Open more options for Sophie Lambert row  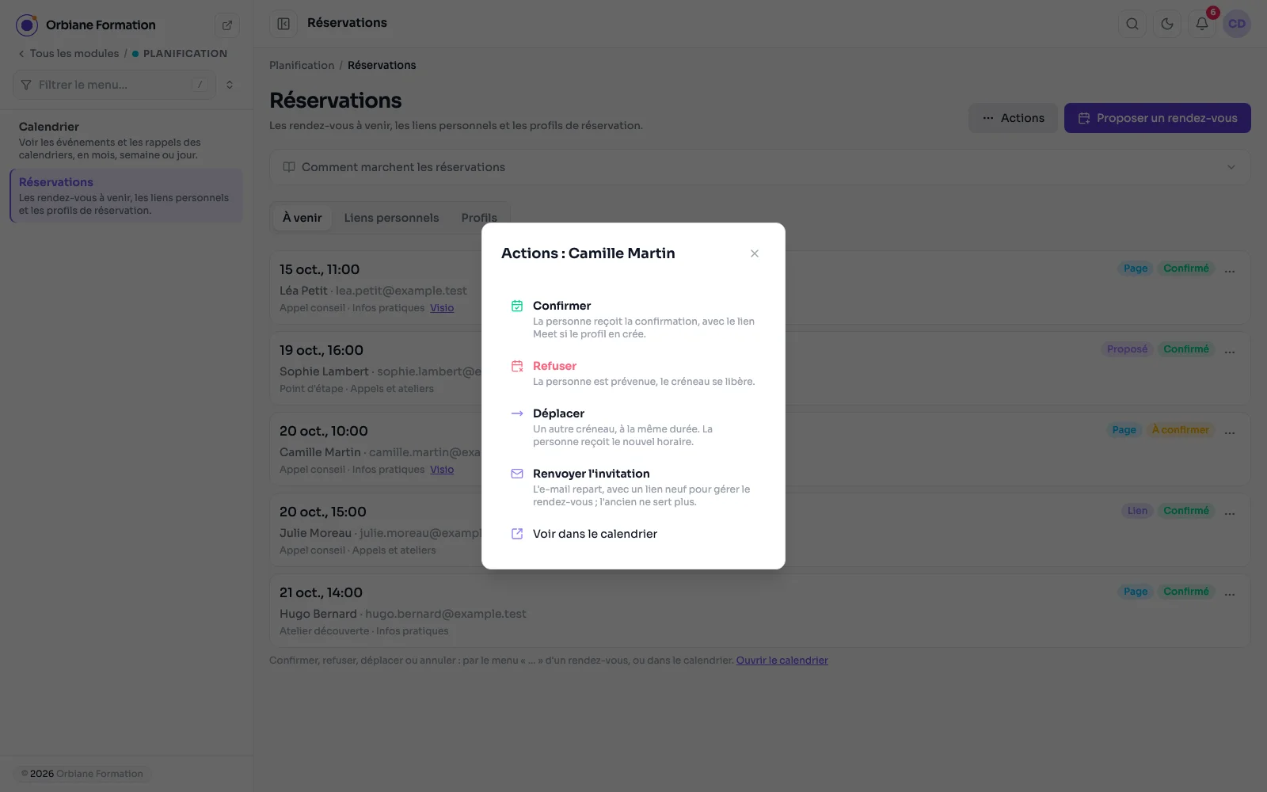(x=1230, y=351)
